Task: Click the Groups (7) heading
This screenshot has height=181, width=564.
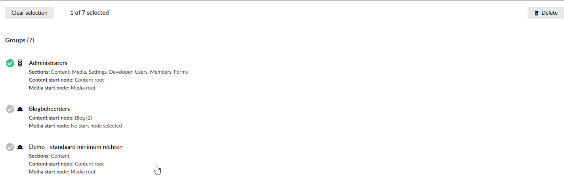Action: tap(20, 40)
